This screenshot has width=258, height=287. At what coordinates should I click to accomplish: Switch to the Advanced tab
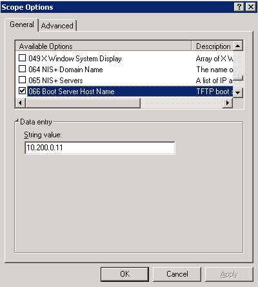[57, 26]
